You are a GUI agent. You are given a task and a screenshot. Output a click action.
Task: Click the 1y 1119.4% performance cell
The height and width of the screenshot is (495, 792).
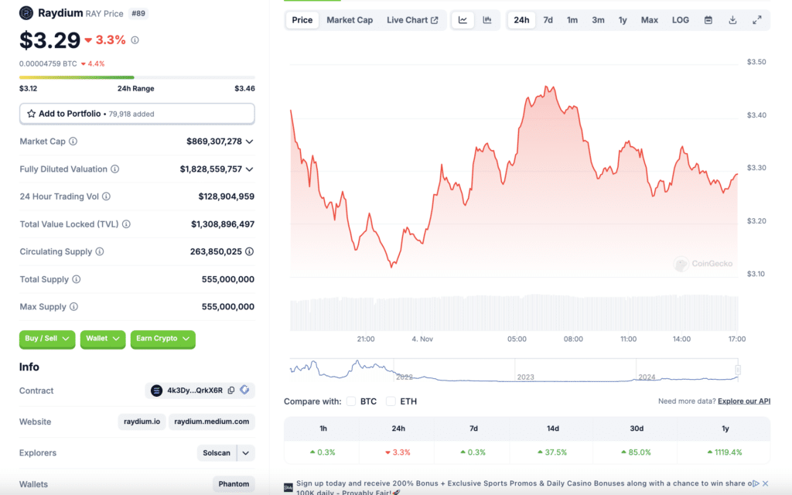tap(725, 452)
